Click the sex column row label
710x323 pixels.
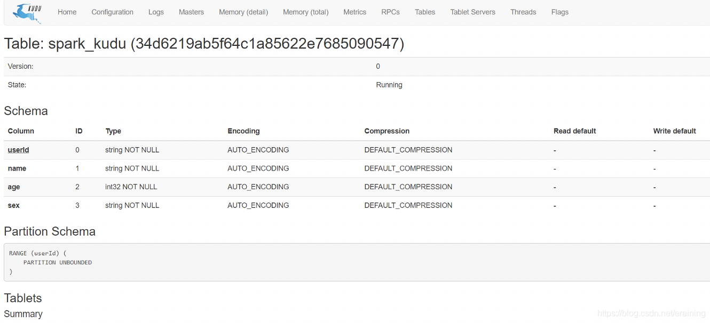(x=13, y=205)
